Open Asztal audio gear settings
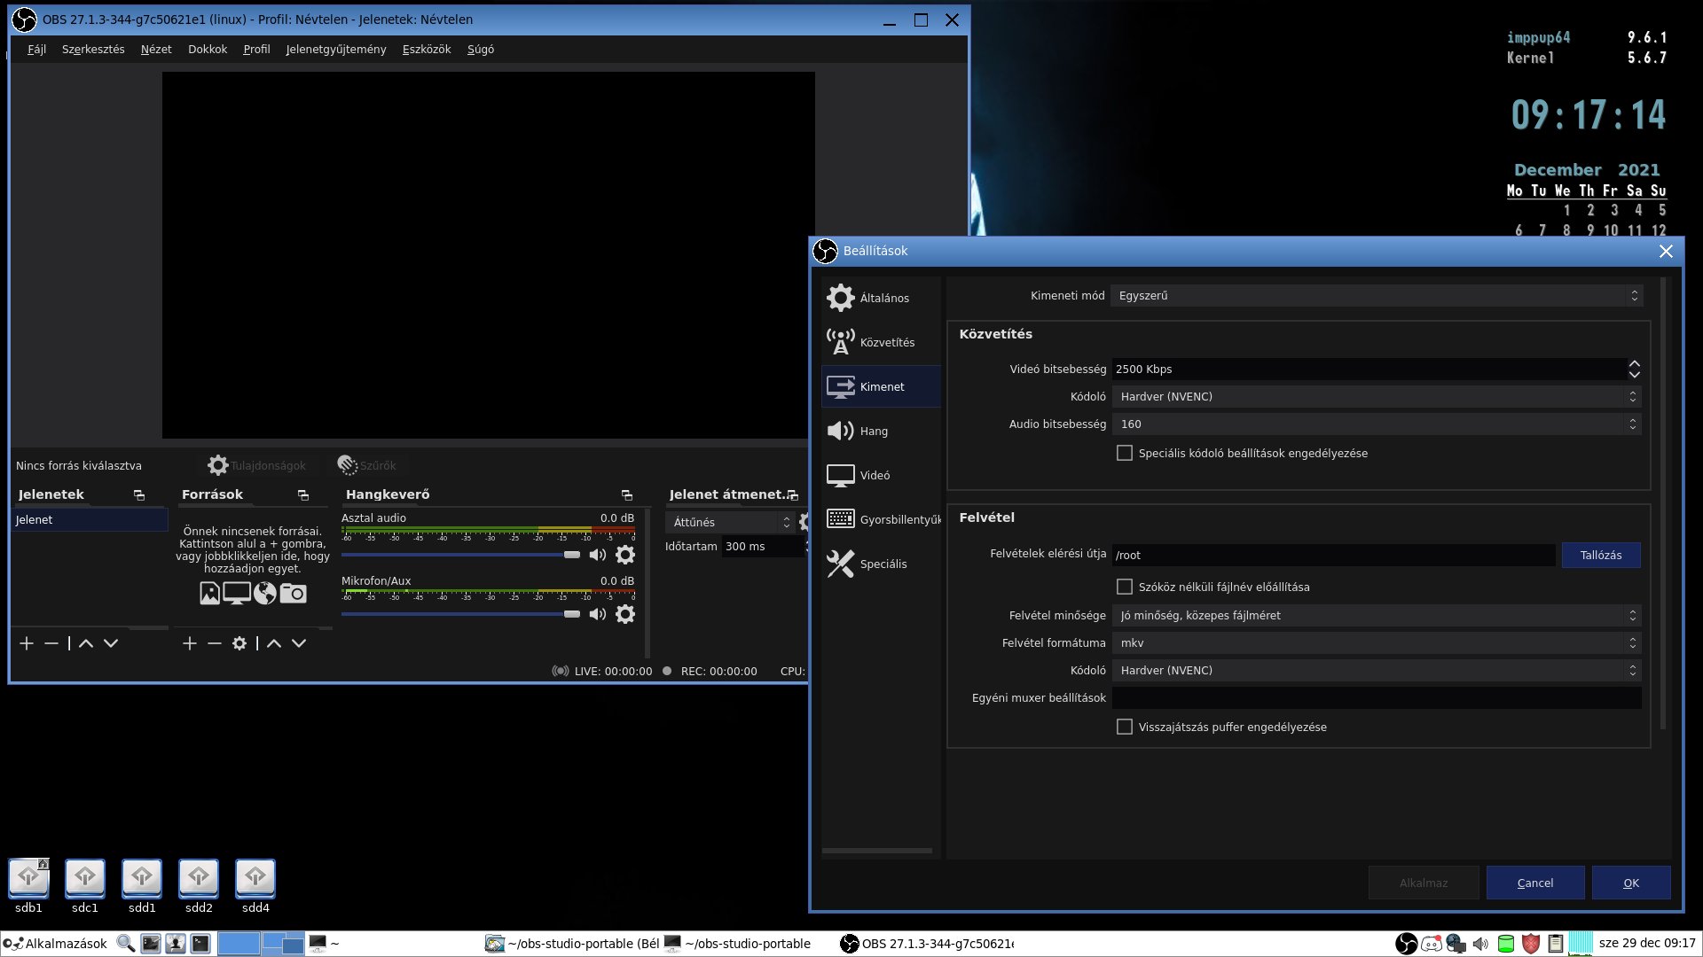The height and width of the screenshot is (957, 1703). [x=625, y=555]
